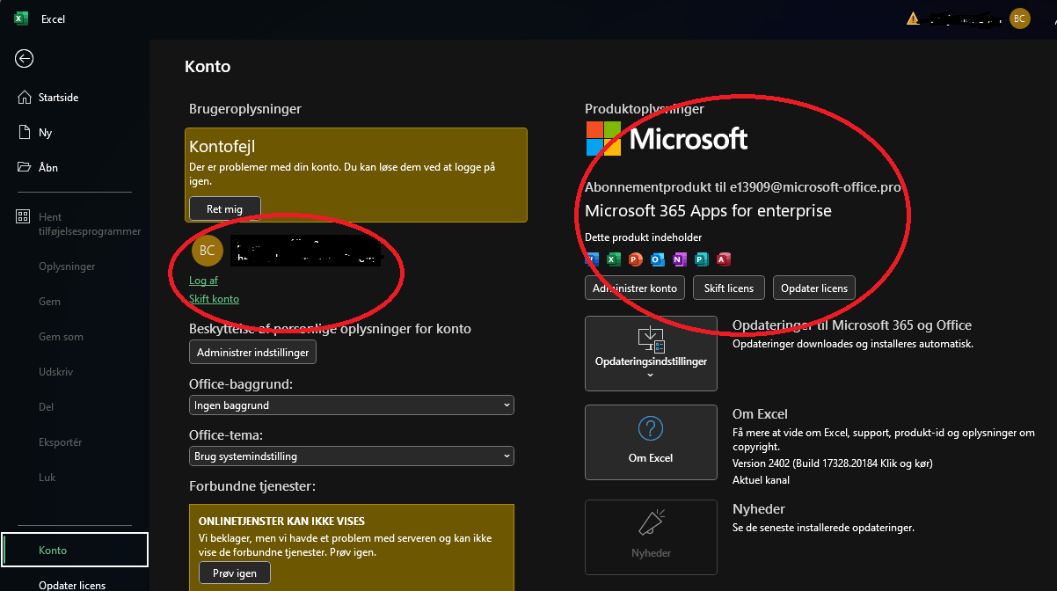Click the Skift licens button
This screenshot has width=1057, height=591.
(x=729, y=288)
